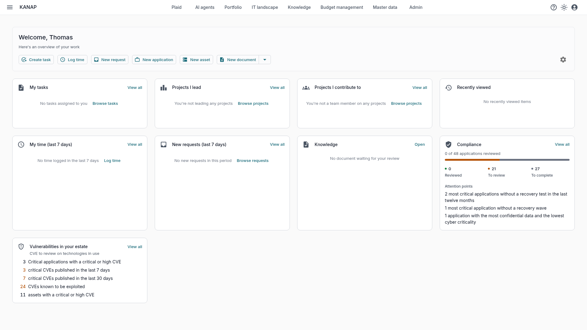Click the New application button
587x330 pixels.
pyautogui.click(x=154, y=60)
